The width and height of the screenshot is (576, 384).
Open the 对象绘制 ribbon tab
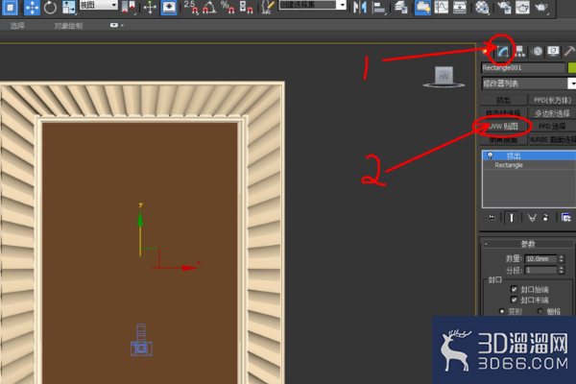[68, 25]
